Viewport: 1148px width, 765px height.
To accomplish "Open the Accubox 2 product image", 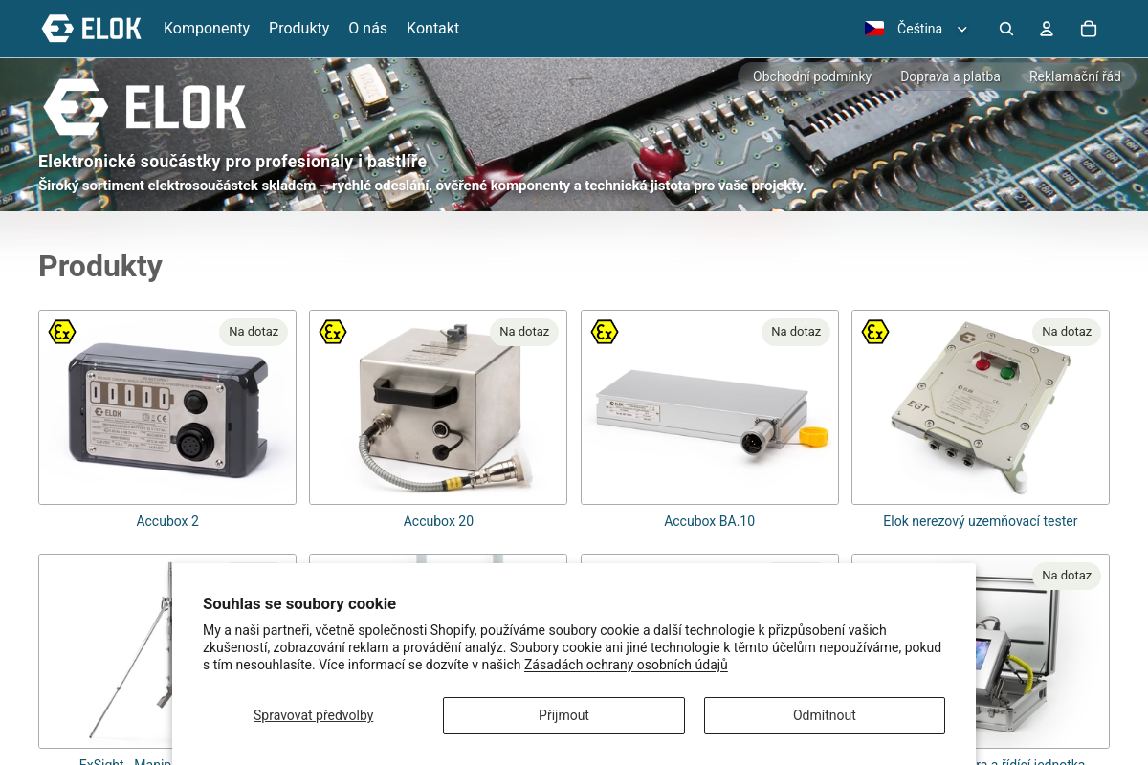I will (167, 408).
